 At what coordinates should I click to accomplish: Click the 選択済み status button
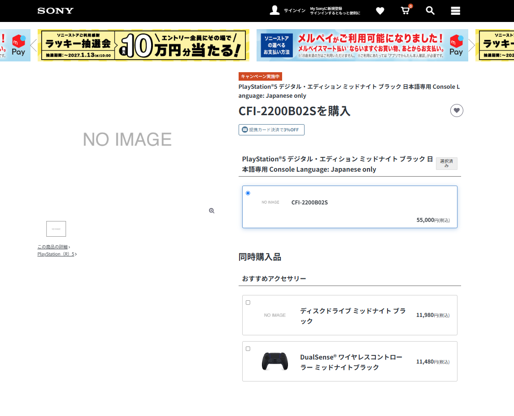pos(446,164)
